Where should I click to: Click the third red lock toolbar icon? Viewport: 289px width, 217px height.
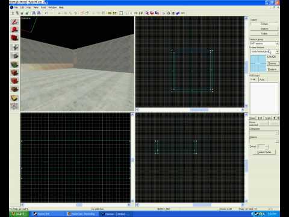pos(157,13)
